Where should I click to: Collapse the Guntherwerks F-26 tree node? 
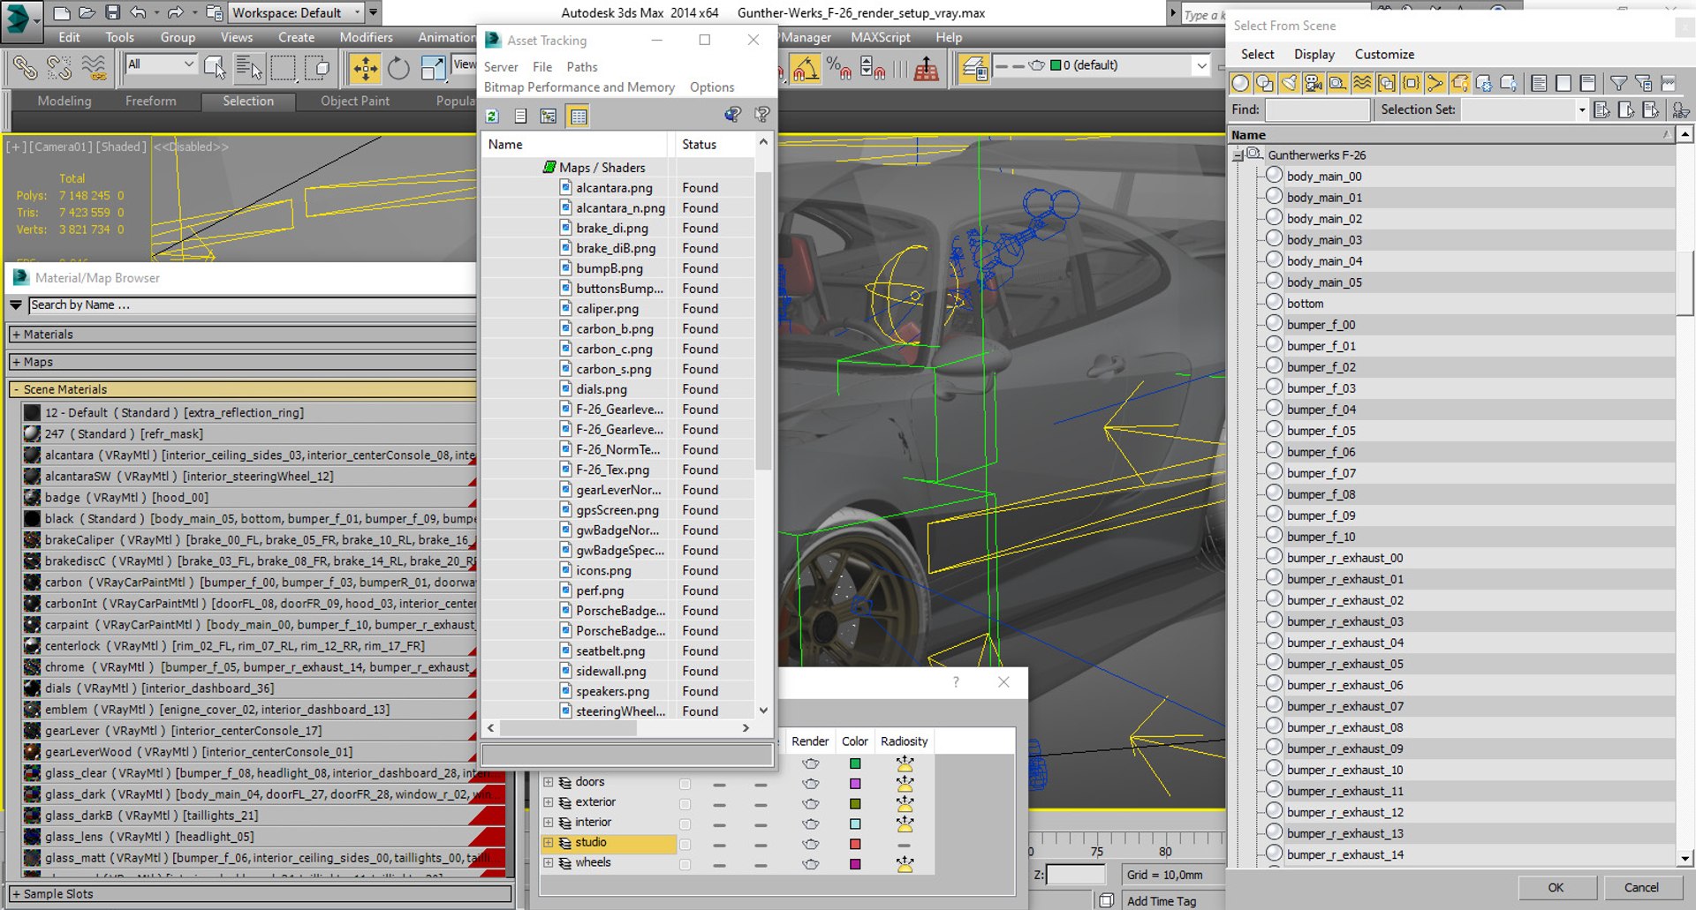[1238, 155]
